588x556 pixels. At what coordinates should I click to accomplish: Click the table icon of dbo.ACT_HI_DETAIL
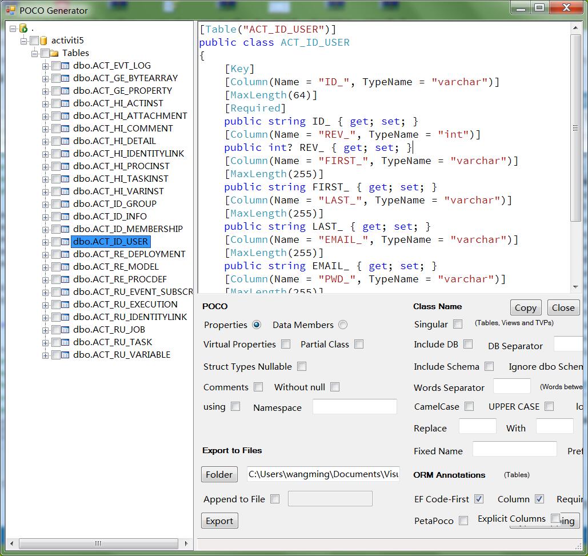65,141
